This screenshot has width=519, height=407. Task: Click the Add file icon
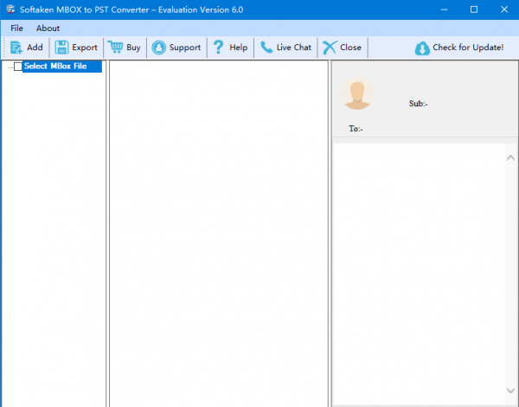point(16,48)
